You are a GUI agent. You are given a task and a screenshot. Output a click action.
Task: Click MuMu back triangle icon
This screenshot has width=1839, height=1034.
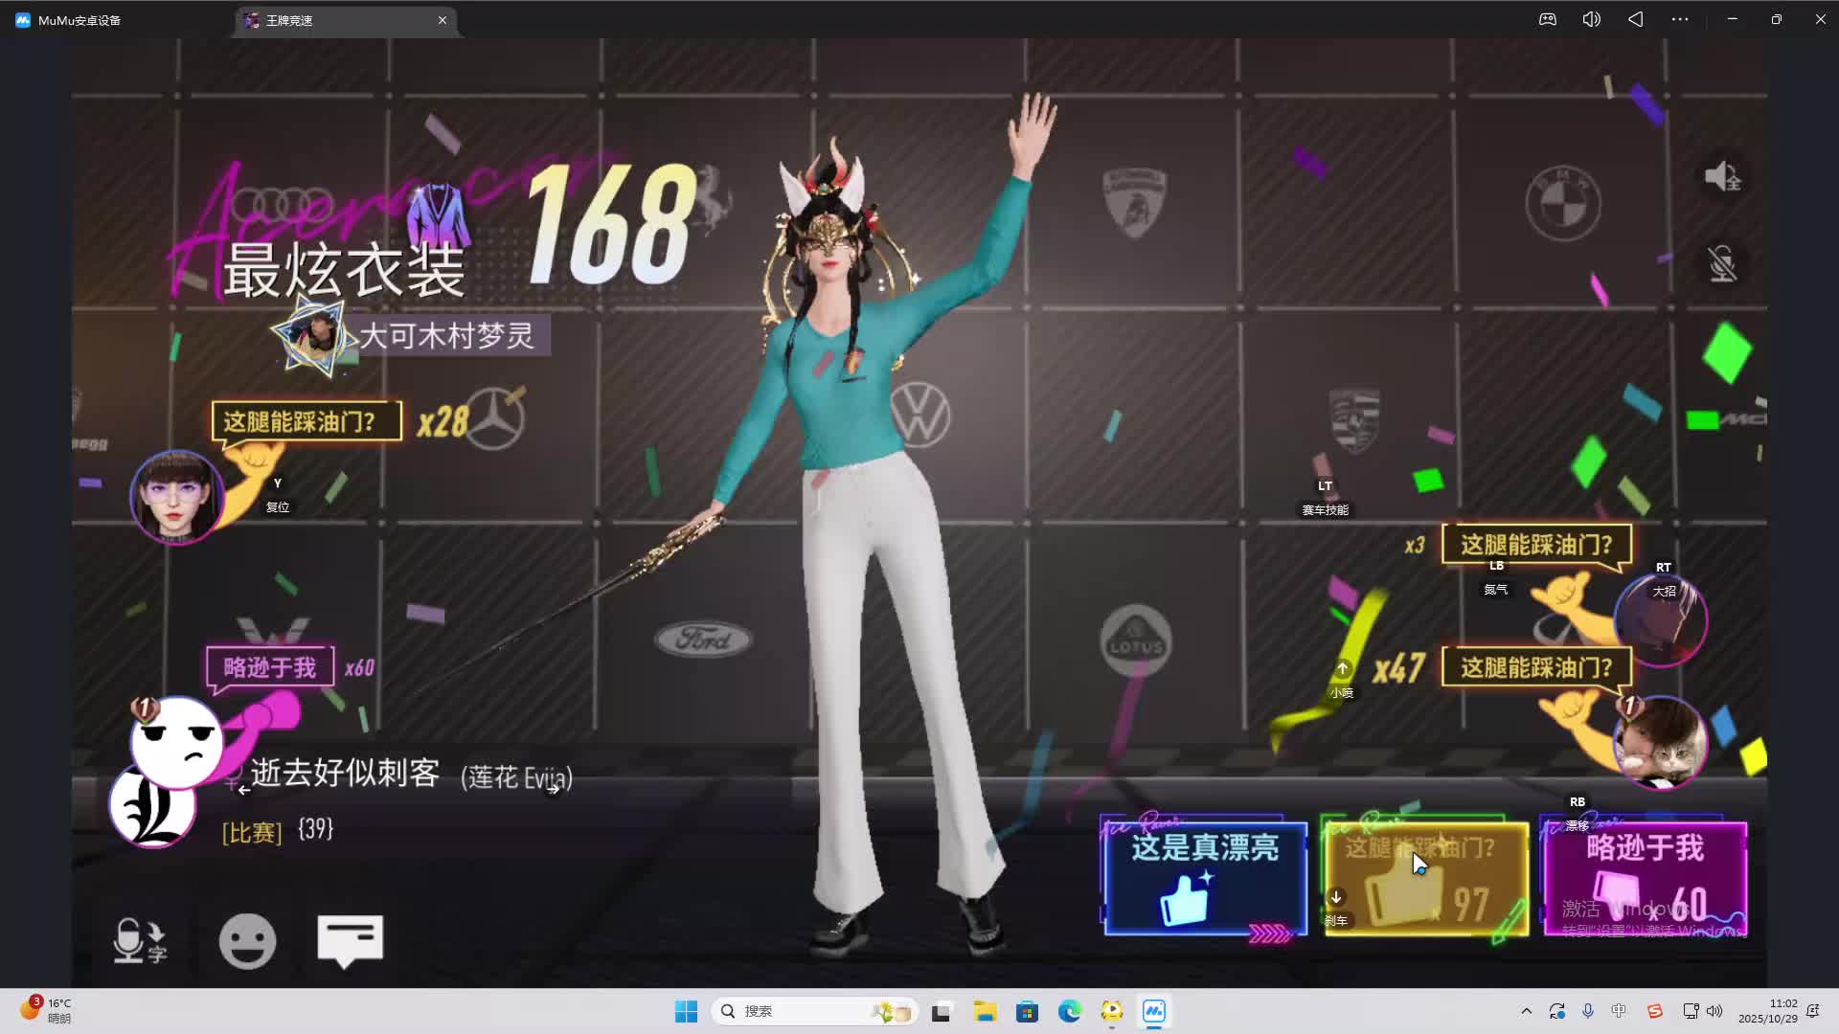tap(1635, 19)
